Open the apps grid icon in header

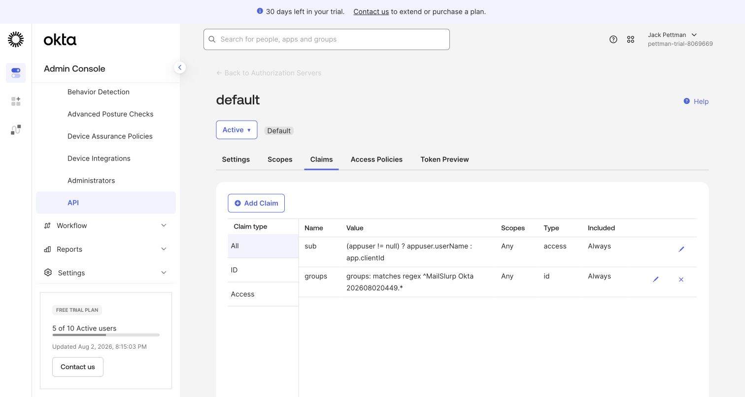click(631, 39)
